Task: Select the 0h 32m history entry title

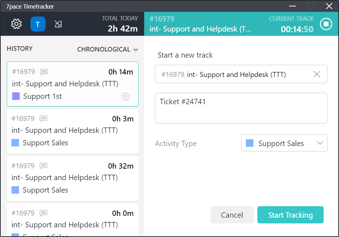Action: point(65,178)
